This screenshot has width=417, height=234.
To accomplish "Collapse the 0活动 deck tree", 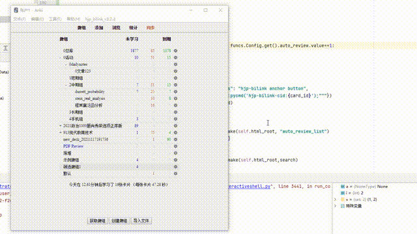I will point(61,58).
